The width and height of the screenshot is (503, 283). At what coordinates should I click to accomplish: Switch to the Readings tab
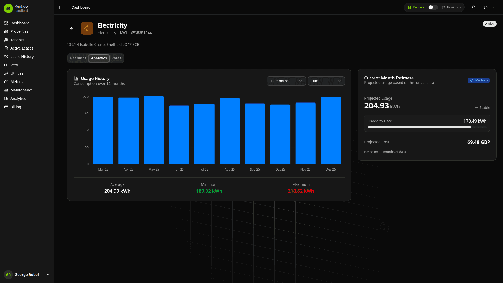click(x=78, y=58)
